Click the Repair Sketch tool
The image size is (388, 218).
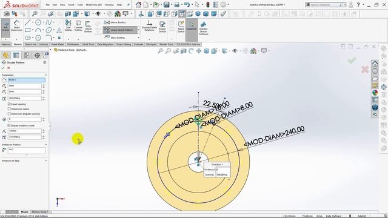(x=162, y=27)
